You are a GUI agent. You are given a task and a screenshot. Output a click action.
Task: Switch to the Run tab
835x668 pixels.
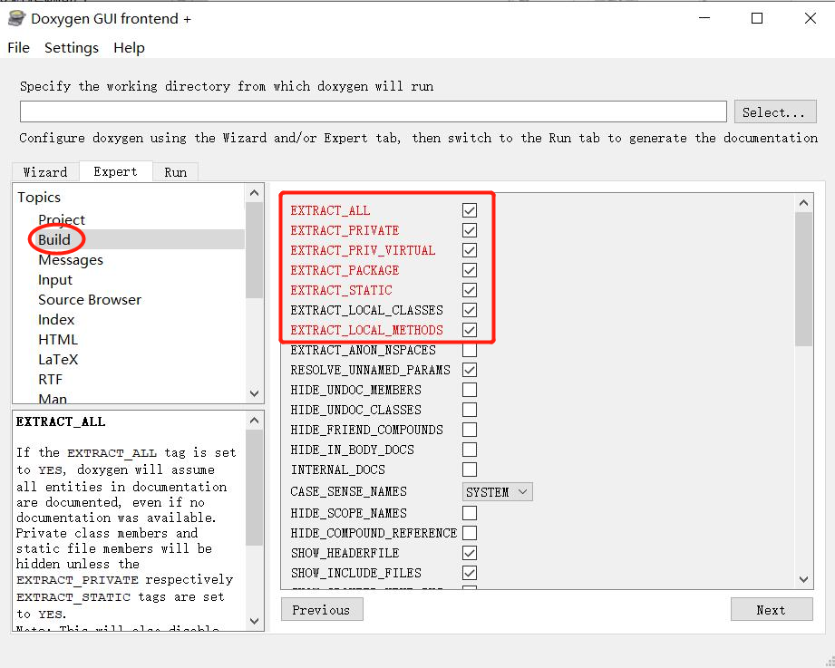point(175,172)
